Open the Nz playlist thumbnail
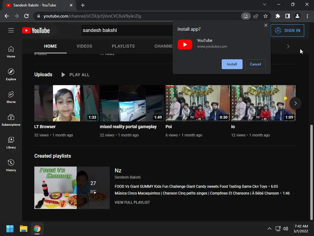Screen dimensions: 314x236 click(72, 188)
